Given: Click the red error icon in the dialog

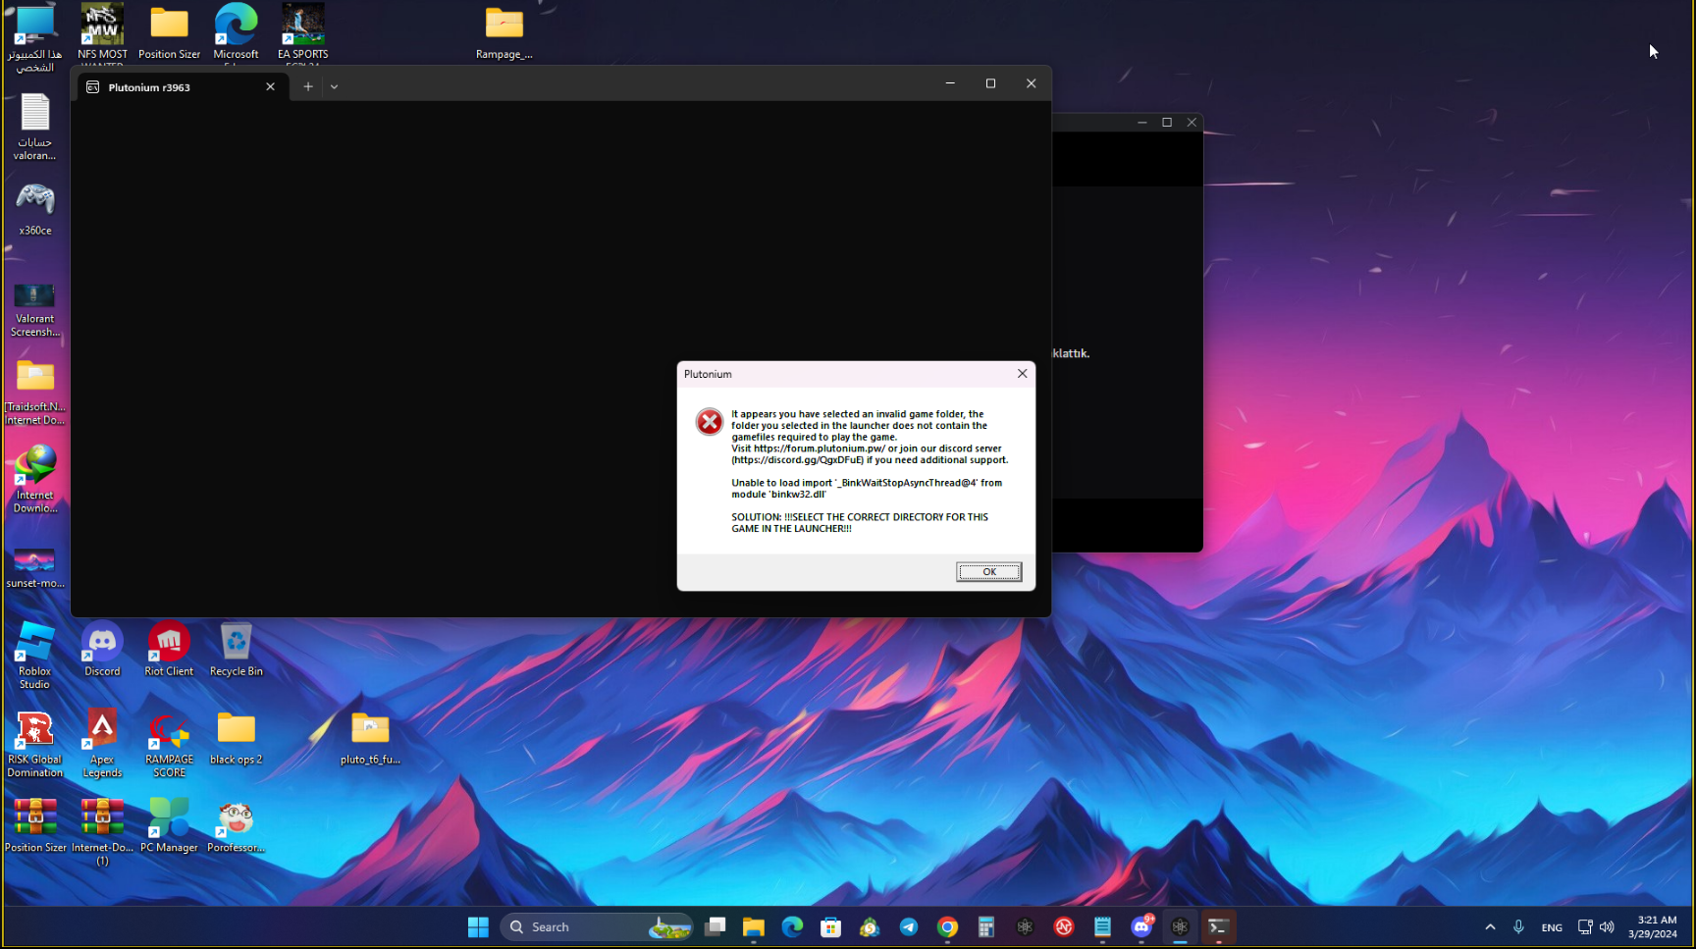Looking at the screenshot, I should [709, 422].
